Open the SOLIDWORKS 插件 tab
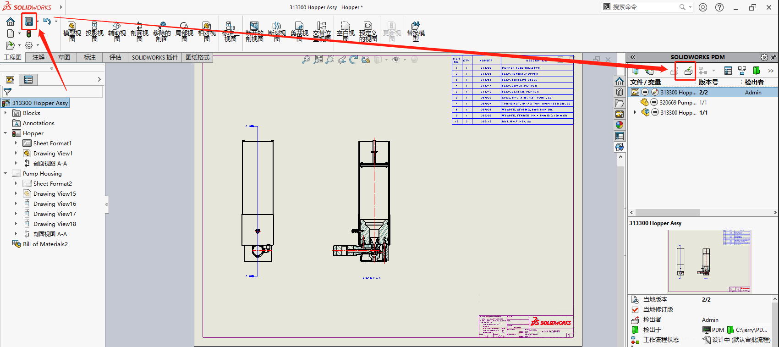Viewport: 779px width, 347px height. [155, 57]
